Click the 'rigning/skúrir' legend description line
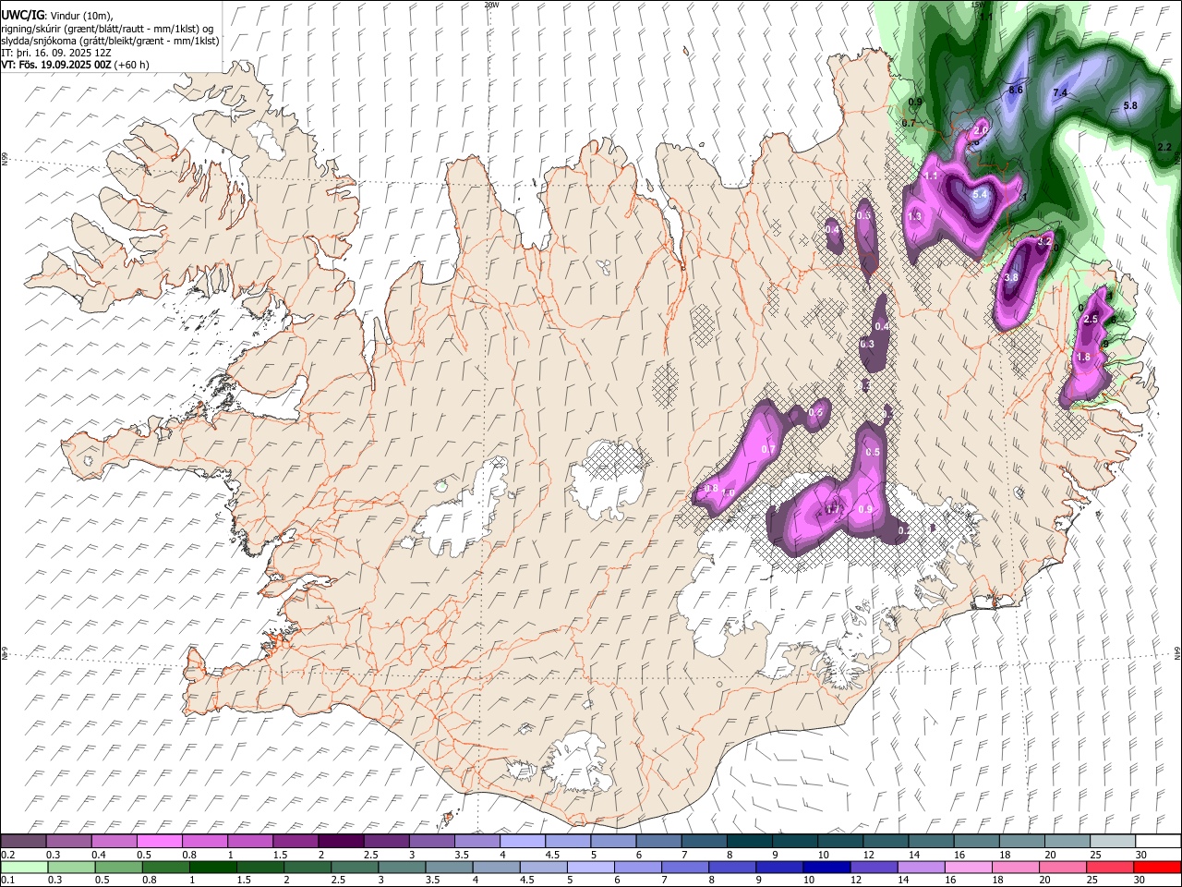This screenshot has width=1182, height=887. (108, 29)
